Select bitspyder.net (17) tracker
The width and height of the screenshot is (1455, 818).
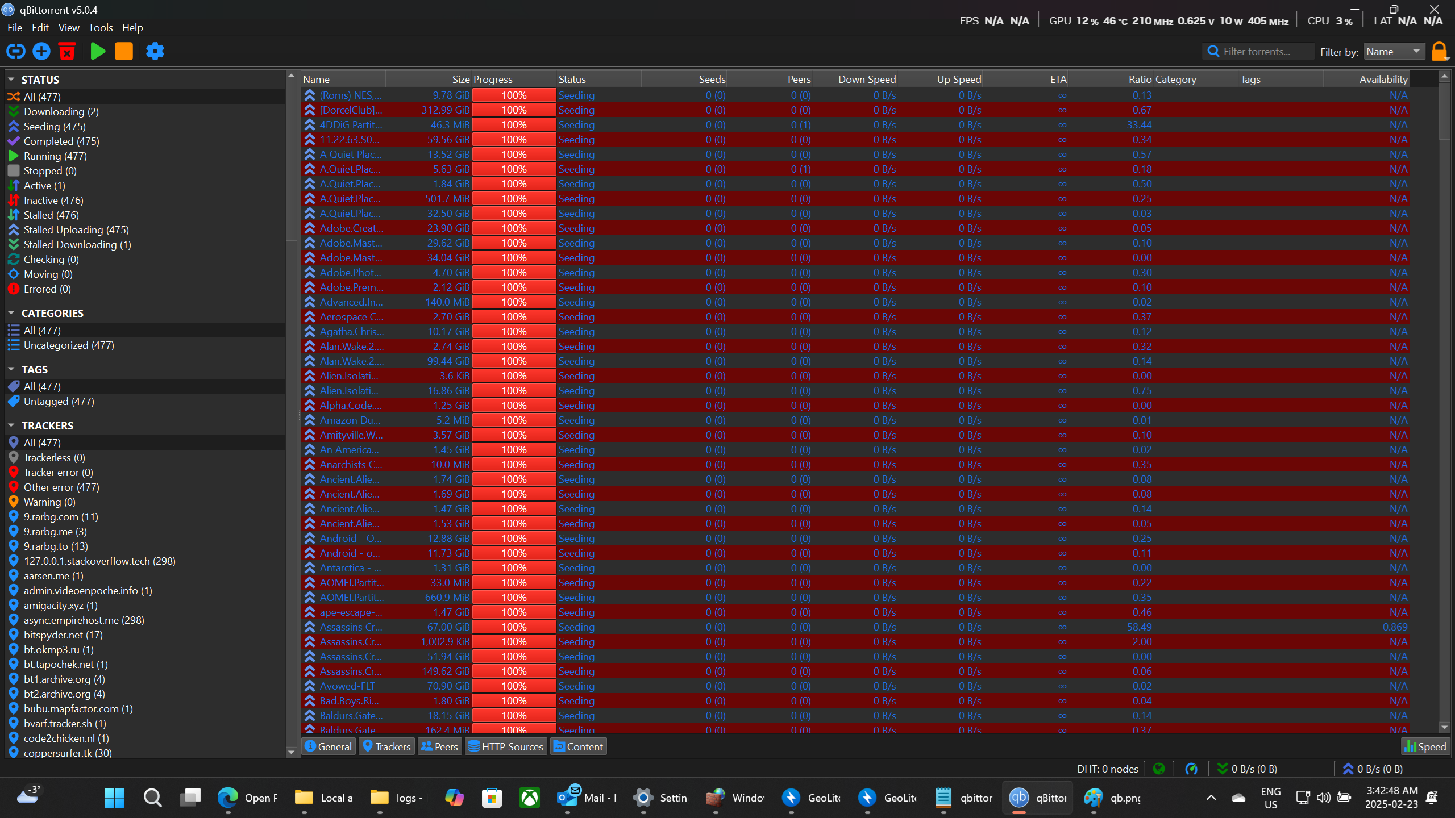(x=145, y=635)
